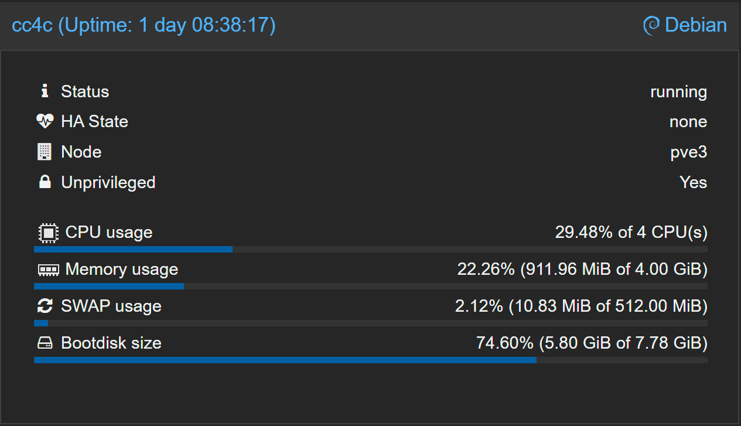The image size is (741, 426).
Task: Click the Status info icon
Action: point(45,91)
